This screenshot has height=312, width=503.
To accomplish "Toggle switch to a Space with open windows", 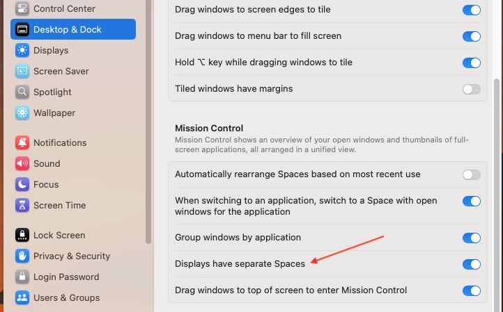I will (x=471, y=202).
